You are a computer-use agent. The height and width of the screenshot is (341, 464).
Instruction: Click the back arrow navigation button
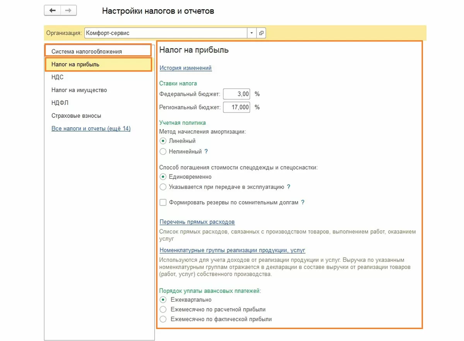click(x=53, y=11)
